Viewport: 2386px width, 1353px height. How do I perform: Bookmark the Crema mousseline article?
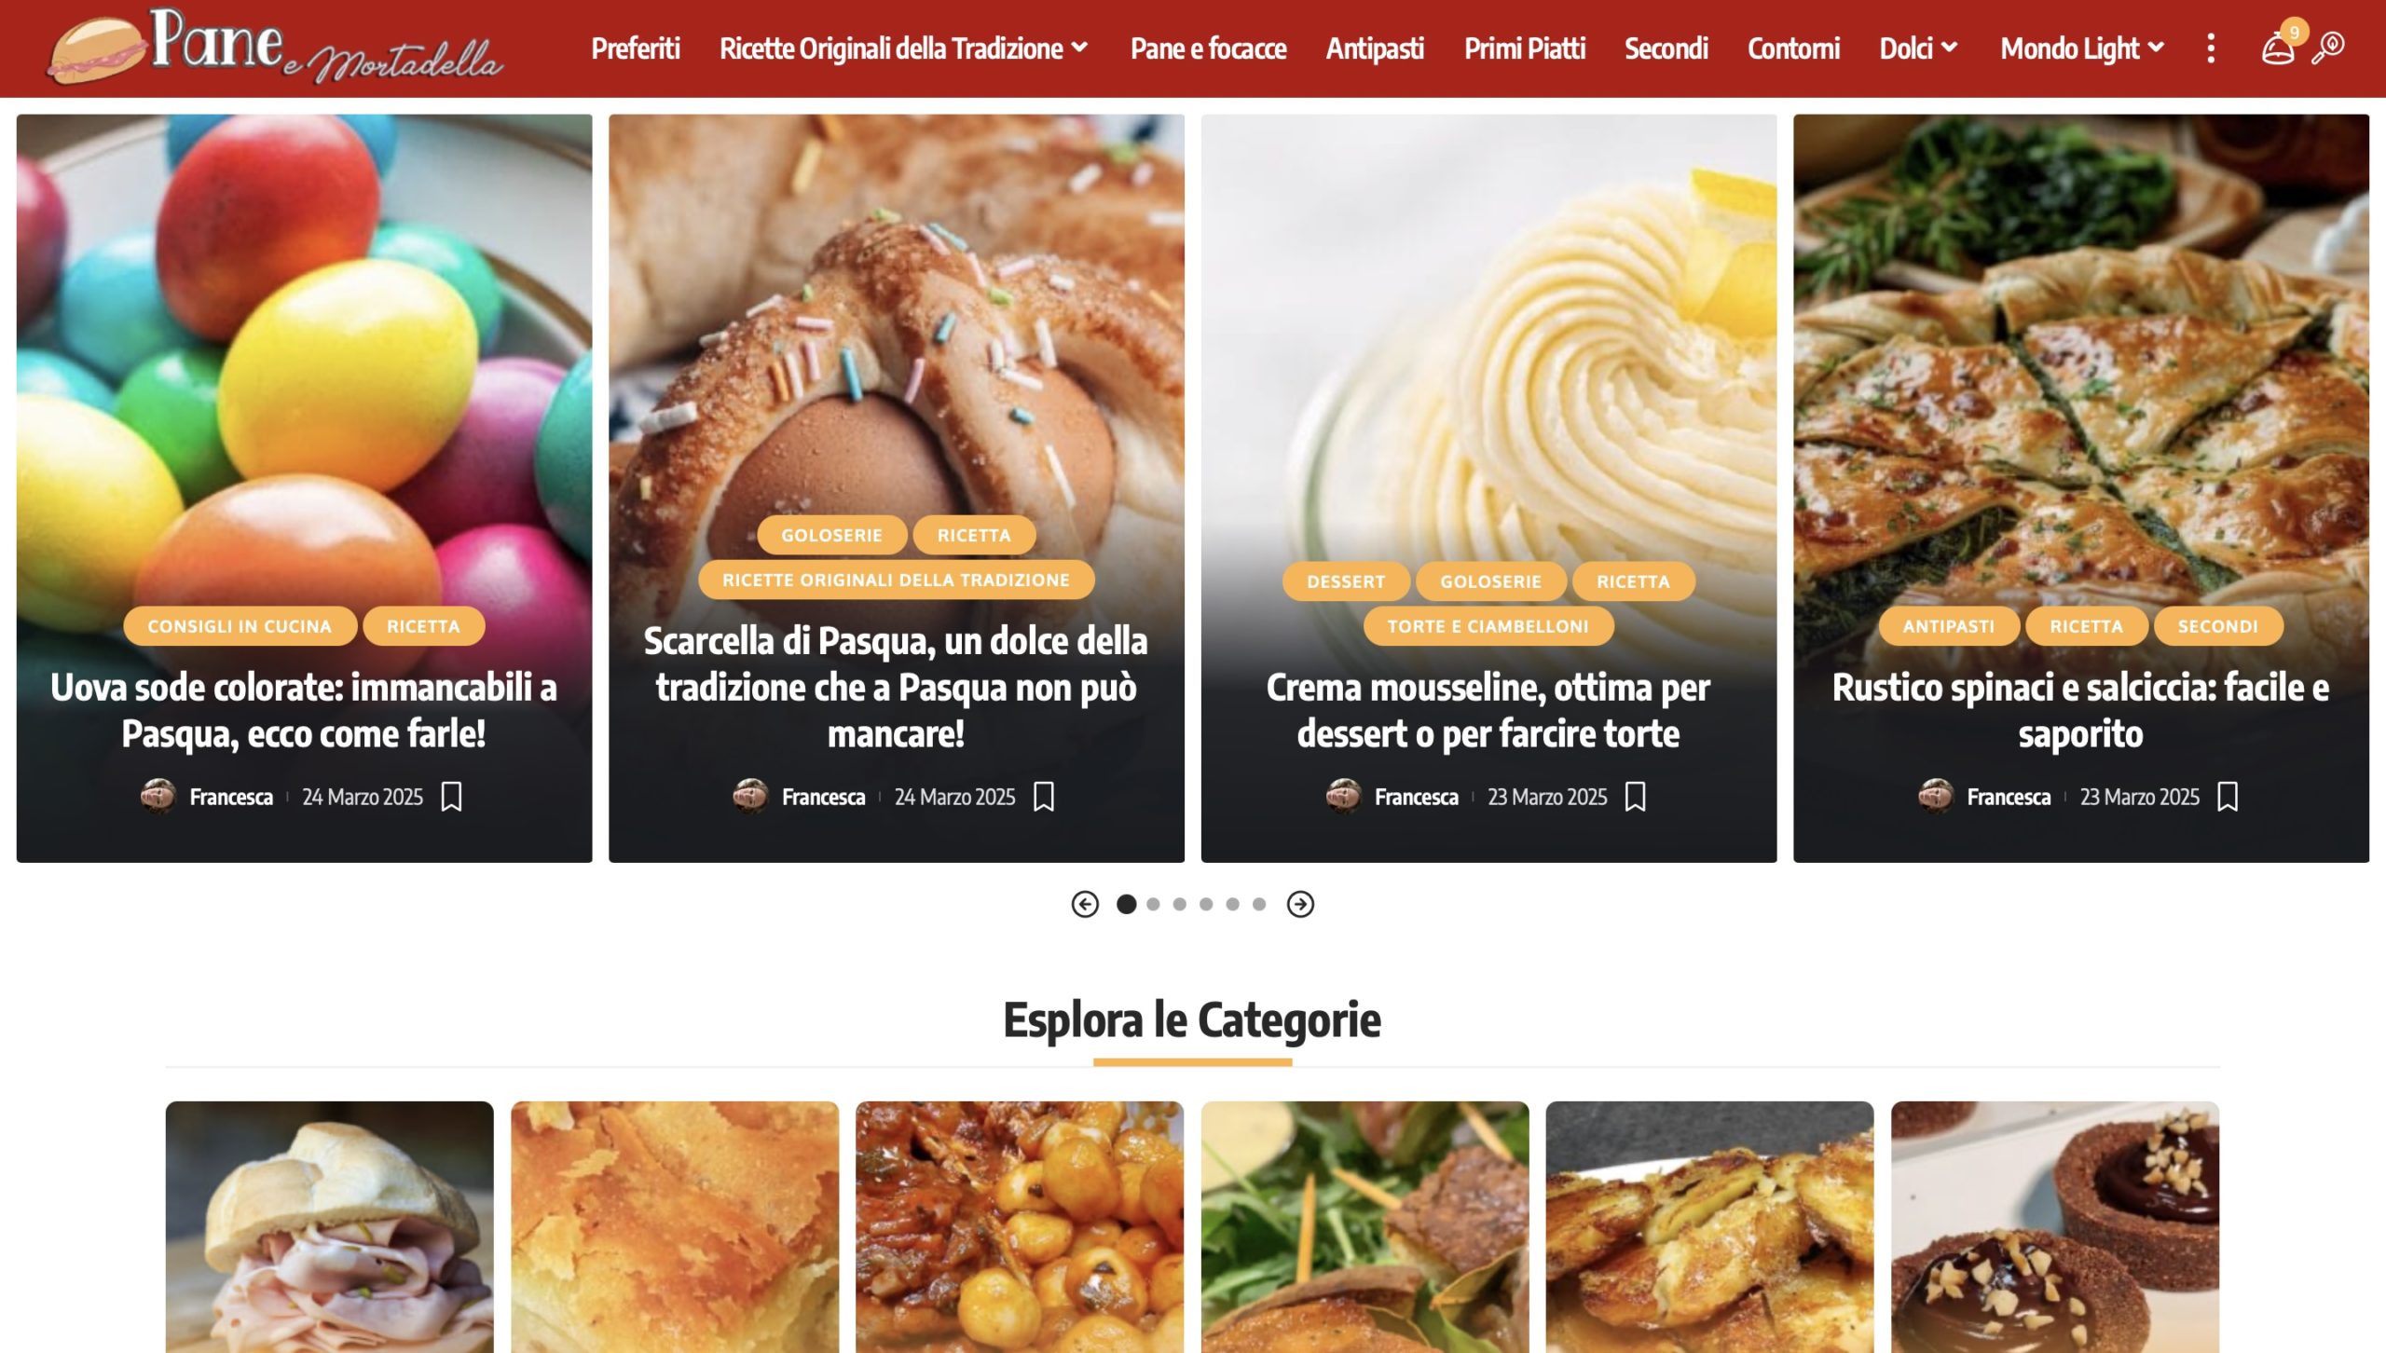tap(1636, 797)
